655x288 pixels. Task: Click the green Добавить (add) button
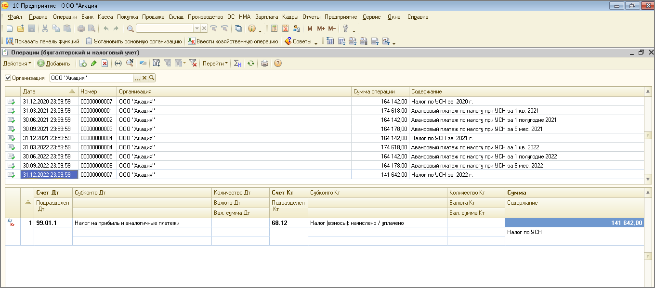(54, 63)
